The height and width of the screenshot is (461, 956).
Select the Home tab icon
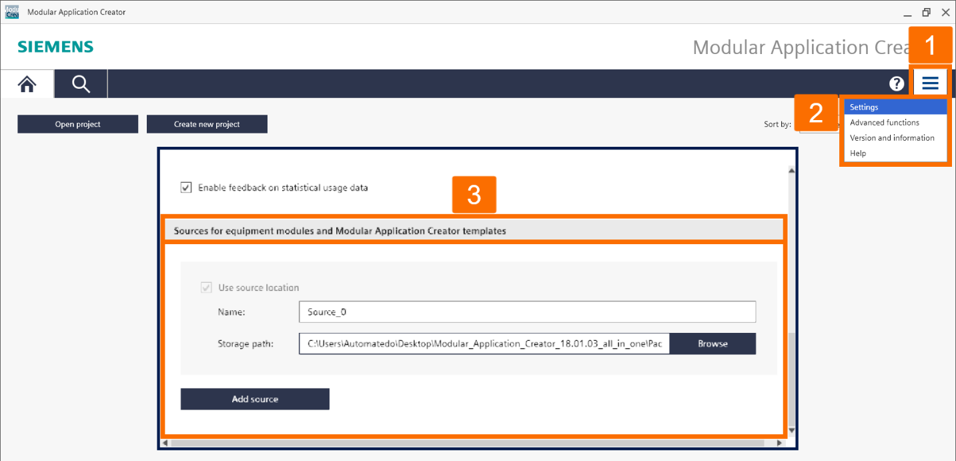[27, 83]
